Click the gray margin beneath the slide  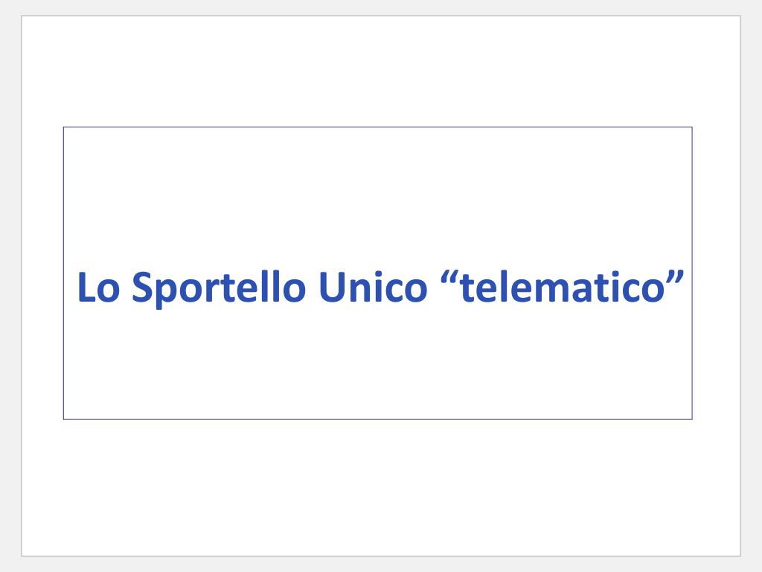pyautogui.click(x=381, y=565)
